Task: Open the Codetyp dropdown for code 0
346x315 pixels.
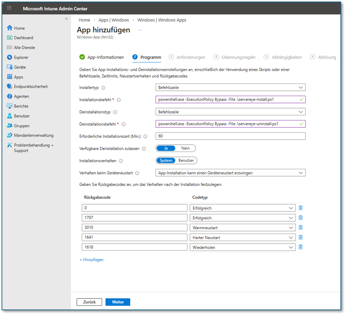Action: pos(242,208)
